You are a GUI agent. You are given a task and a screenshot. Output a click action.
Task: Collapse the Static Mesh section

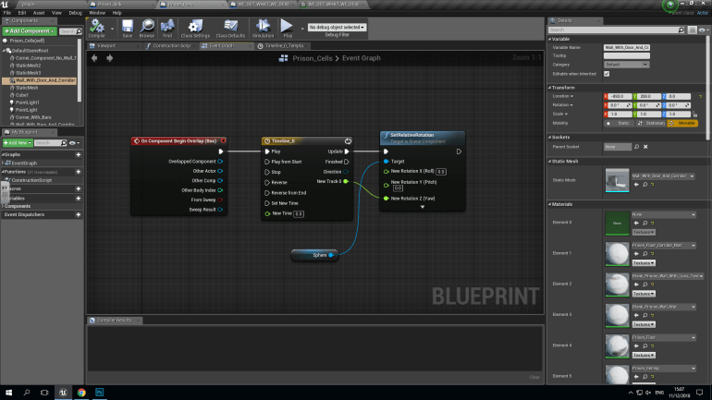pyautogui.click(x=549, y=161)
